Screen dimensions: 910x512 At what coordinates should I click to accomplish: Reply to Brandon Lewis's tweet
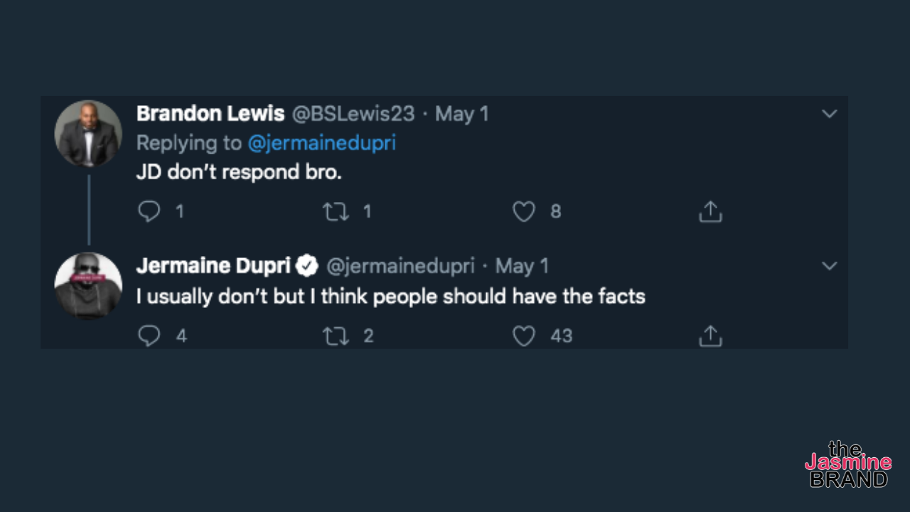[149, 211]
